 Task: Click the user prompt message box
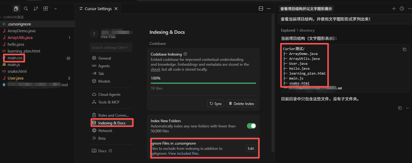pos(344,19)
